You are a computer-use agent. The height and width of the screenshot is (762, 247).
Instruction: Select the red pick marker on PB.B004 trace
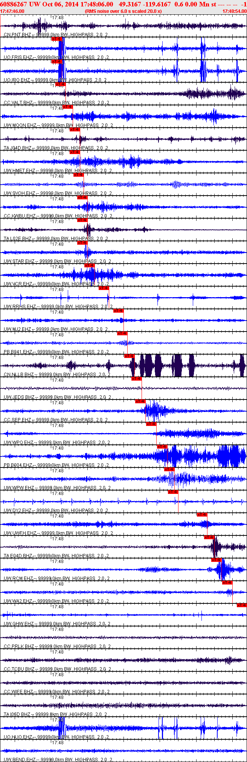[162, 447]
